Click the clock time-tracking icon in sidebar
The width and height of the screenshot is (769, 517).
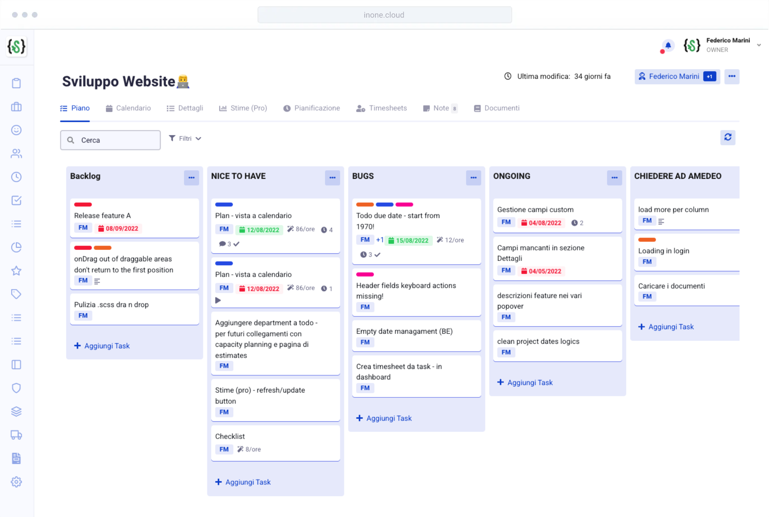[x=17, y=177]
